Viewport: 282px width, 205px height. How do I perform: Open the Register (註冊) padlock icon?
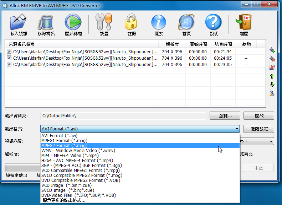pyautogui.click(x=131, y=22)
